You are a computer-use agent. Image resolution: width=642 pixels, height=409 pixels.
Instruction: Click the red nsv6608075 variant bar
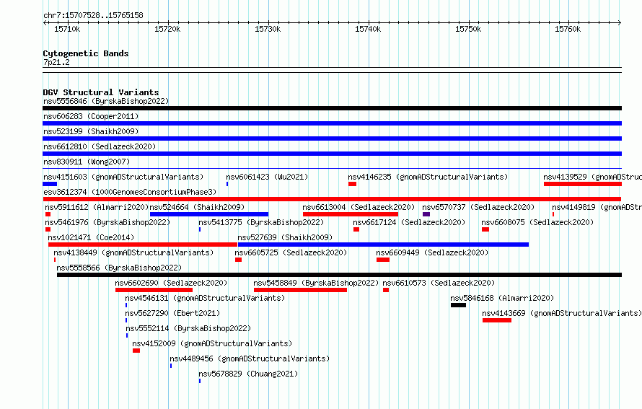485,229
